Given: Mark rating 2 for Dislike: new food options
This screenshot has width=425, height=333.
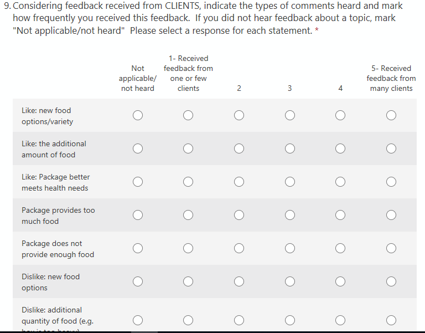Looking at the screenshot, I should (239, 281).
